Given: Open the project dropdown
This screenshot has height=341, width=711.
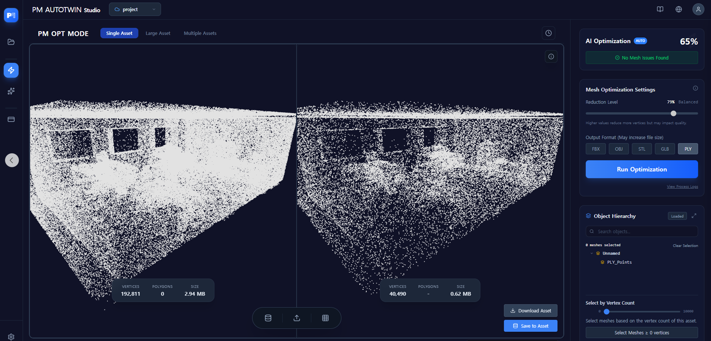Looking at the screenshot, I should point(135,9).
